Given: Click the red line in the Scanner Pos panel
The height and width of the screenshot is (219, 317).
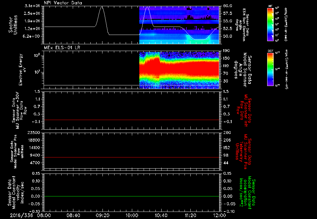Looking at the screenshot, I should [132, 157].
